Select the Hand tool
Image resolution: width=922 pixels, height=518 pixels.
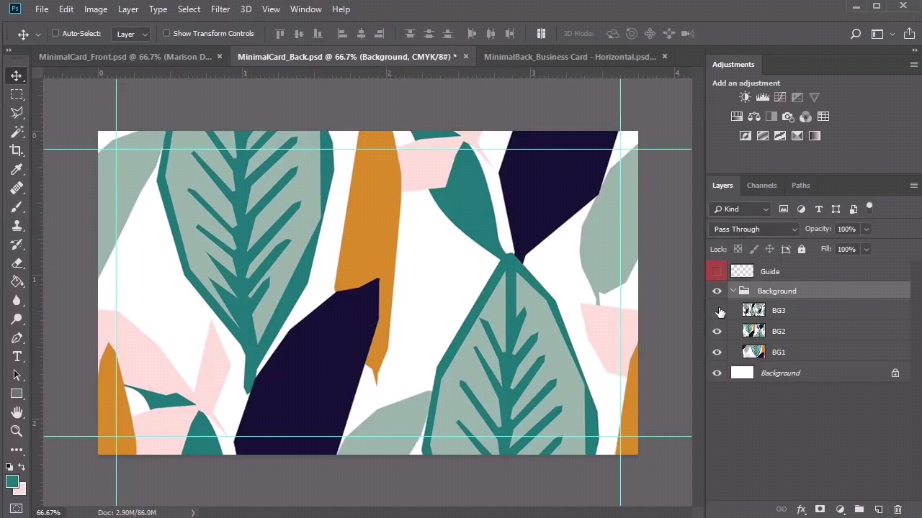(17, 412)
